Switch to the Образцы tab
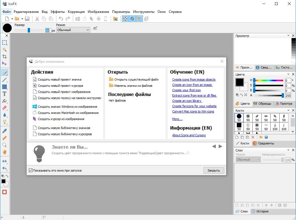 click(262, 104)
